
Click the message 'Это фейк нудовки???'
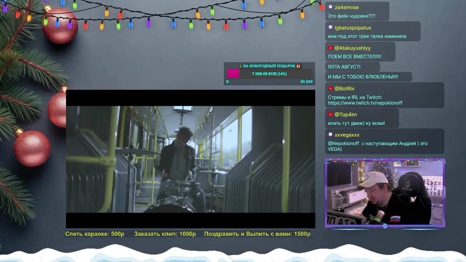click(351, 16)
